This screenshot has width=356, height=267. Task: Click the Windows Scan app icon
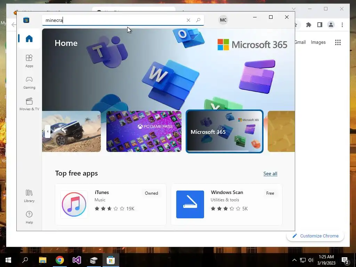coord(190,204)
